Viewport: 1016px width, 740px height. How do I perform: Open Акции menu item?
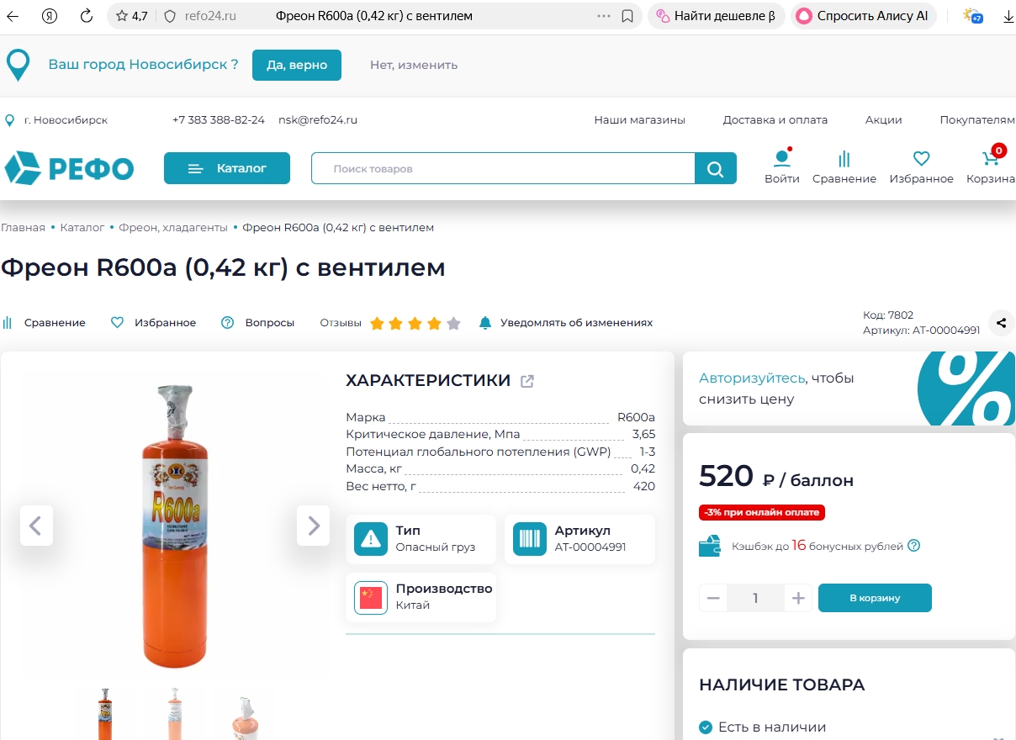click(884, 120)
